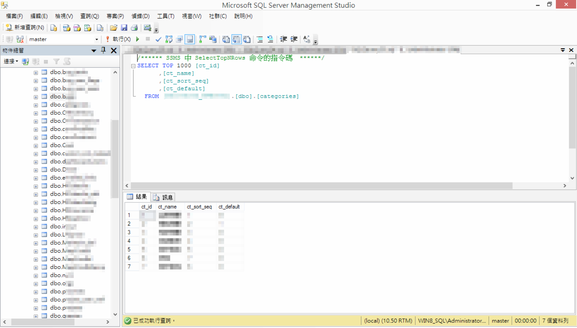Expand the first dbo.b table node
The width and height of the screenshot is (577, 328).
point(36,73)
